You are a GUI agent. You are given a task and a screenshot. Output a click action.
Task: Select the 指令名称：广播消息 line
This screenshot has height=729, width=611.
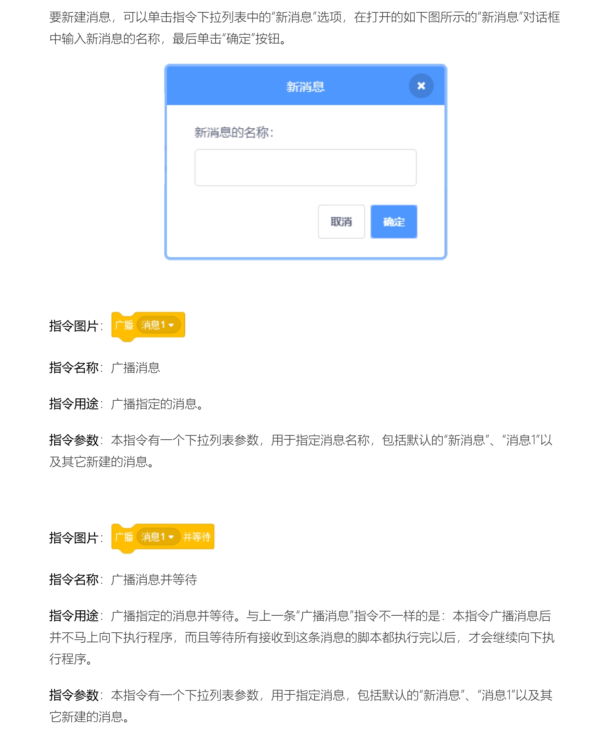105,368
